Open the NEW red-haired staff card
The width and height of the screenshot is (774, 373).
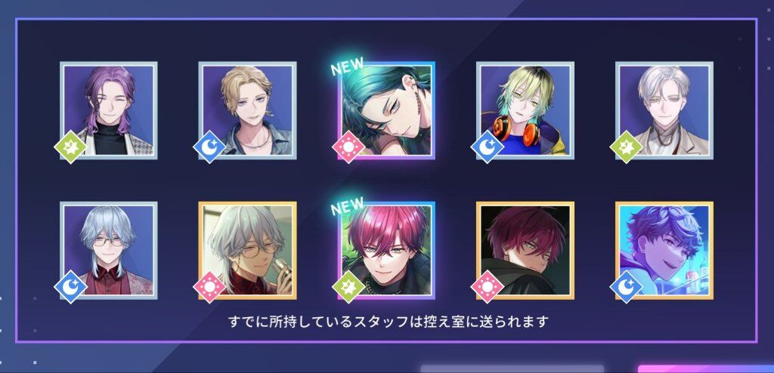point(386,251)
